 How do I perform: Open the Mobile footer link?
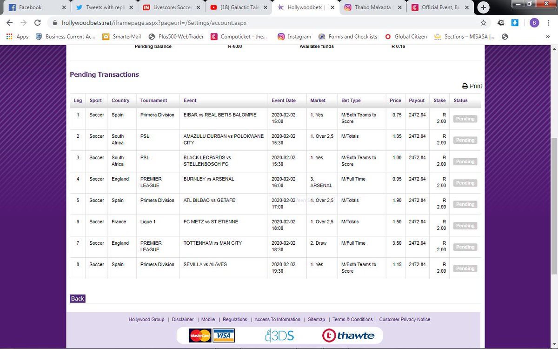[x=208, y=320]
